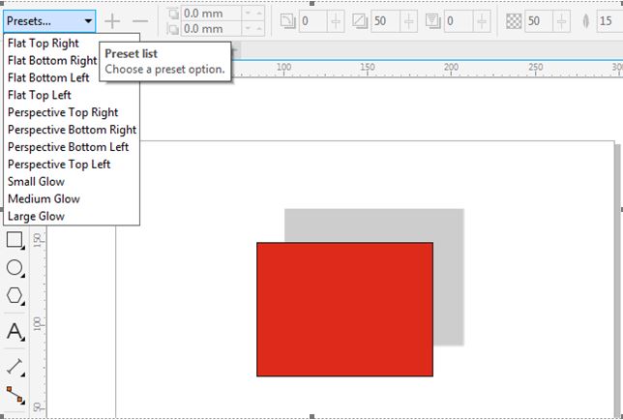Select the Text tool
Screen dimensions: 623x420
click(x=15, y=331)
